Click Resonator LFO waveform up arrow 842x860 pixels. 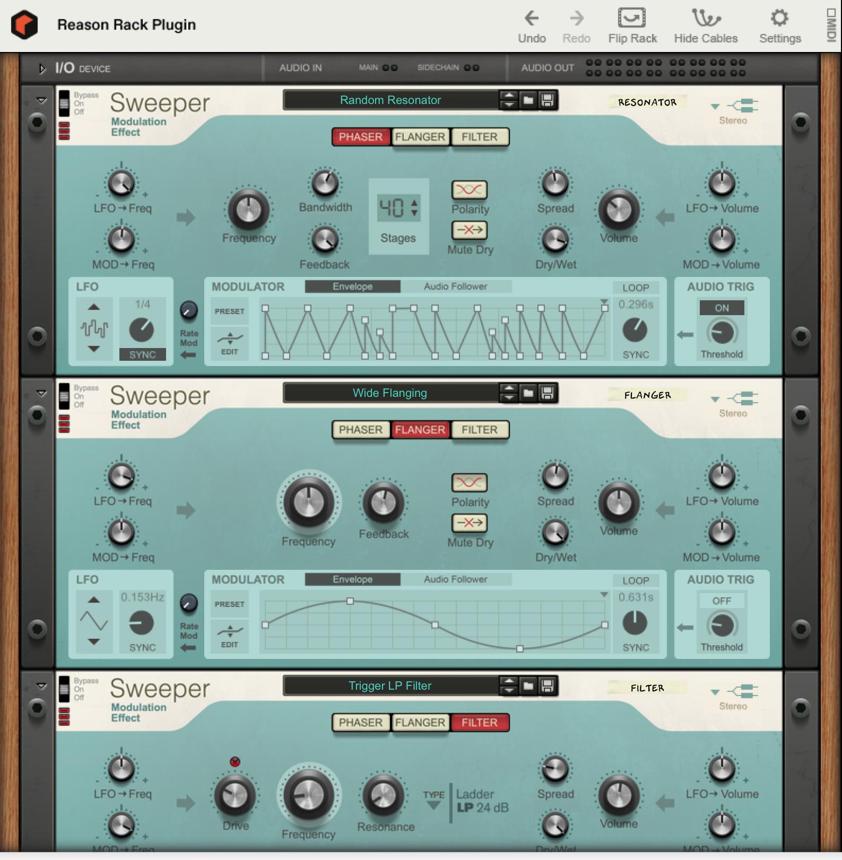(94, 307)
